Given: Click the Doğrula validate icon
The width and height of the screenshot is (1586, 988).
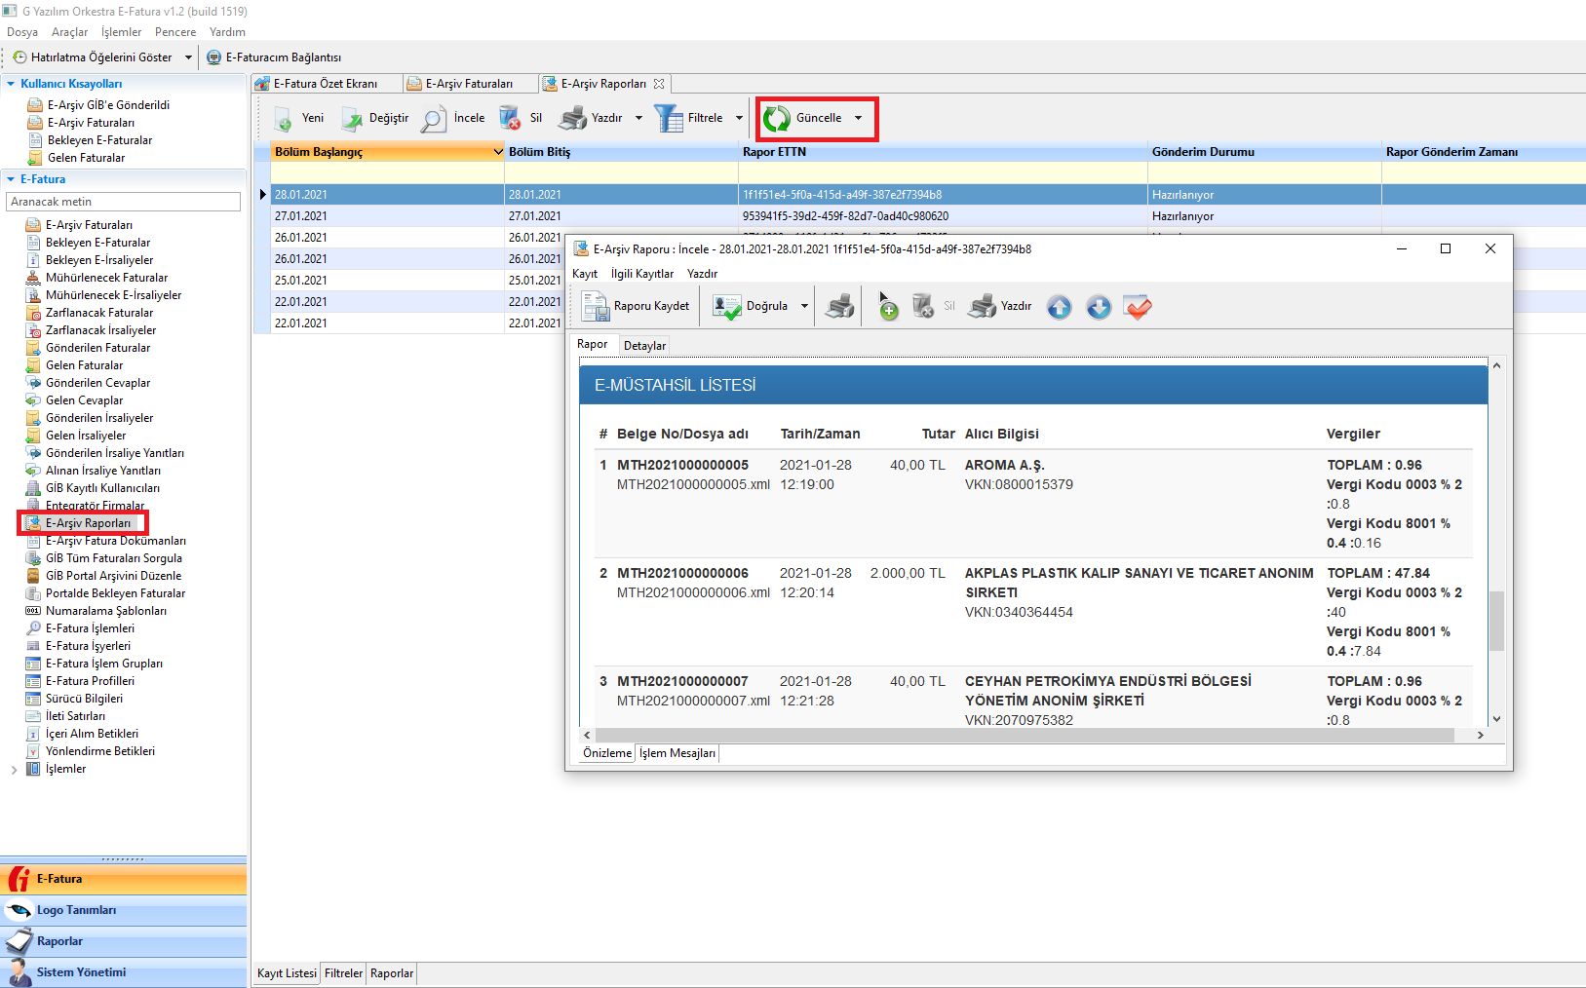Looking at the screenshot, I should point(727,307).
